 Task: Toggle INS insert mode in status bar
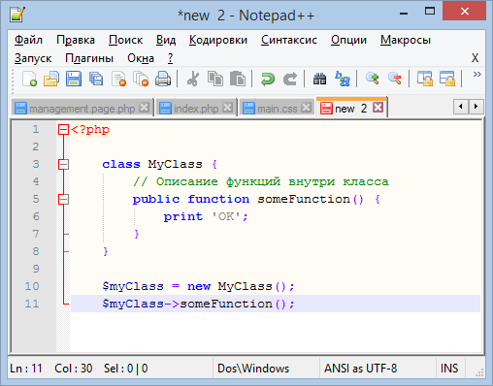[449, 369]
